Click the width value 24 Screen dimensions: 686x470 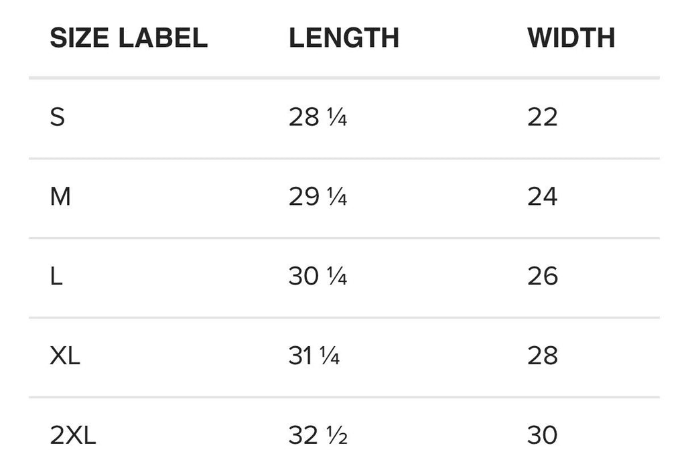click(542, 198)
